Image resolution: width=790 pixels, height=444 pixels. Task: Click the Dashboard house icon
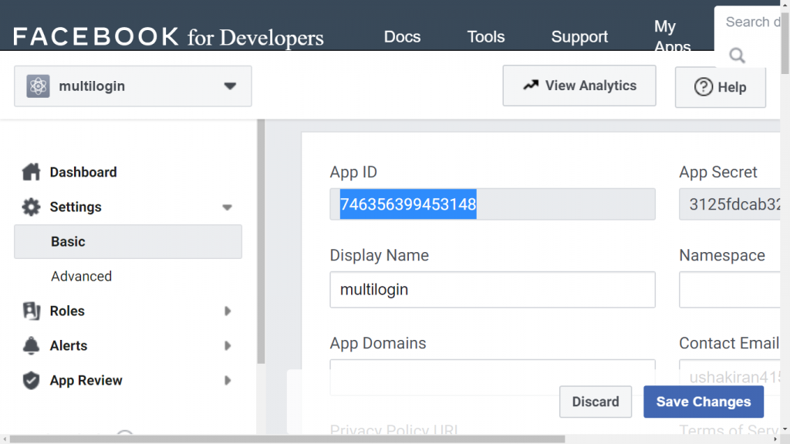point(31,172)
